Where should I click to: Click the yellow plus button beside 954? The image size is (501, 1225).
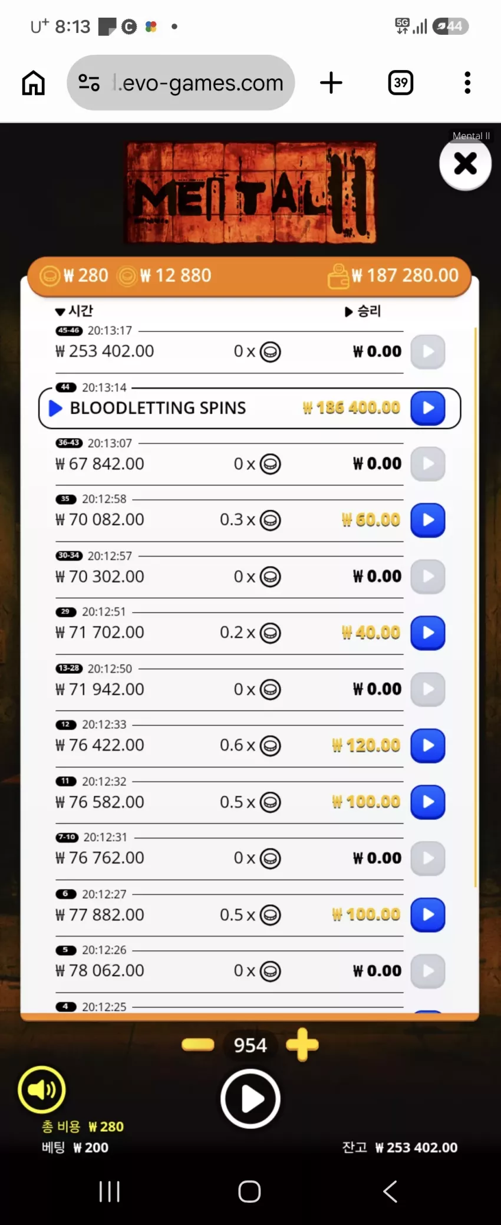(302, 1045)
